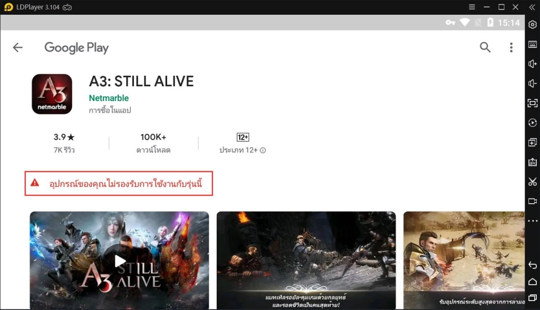Show more LDPlayer sidebar tools

pos(533,221)
